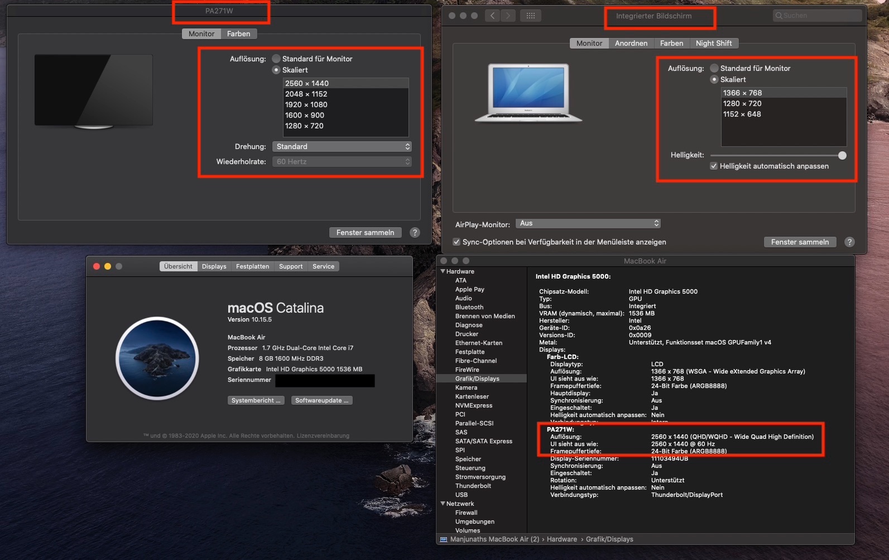Open the Drehung dropdown

click(x=342, y=146)
